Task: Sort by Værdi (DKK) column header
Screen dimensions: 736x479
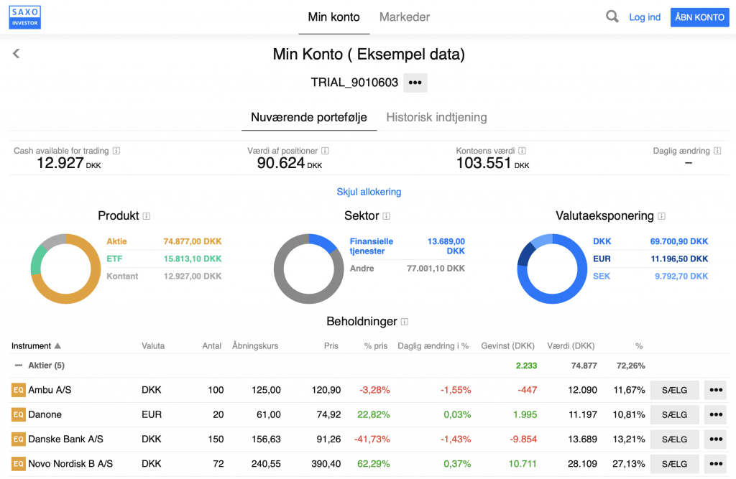Action: [x=571, y=345]
